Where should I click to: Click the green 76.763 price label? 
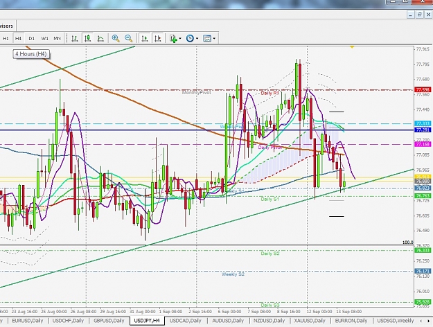pos(423,196)
